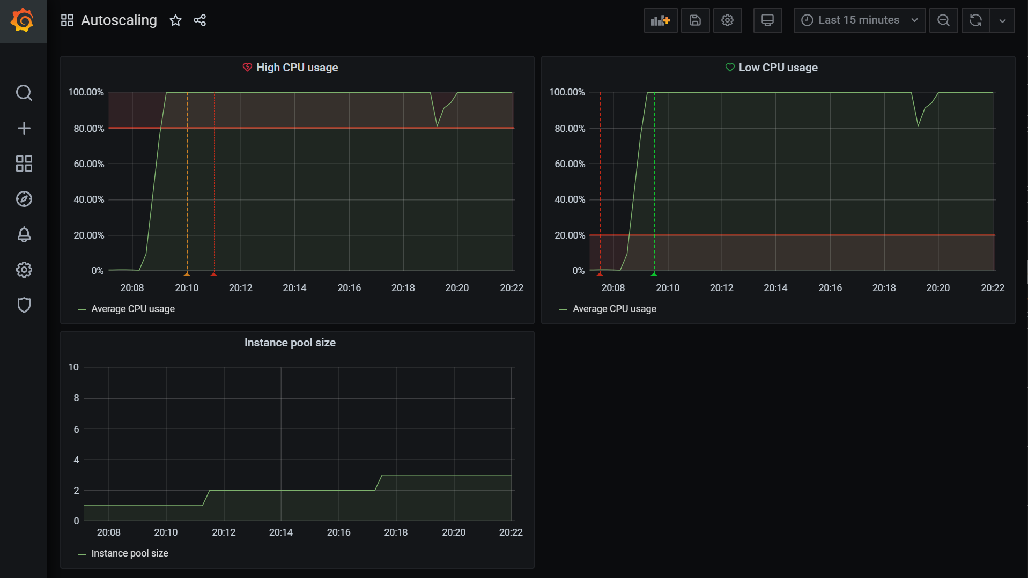Cycle view mode with monitor icon
1028x578 pixels.
pyautogui.click(x=767, y=20)
